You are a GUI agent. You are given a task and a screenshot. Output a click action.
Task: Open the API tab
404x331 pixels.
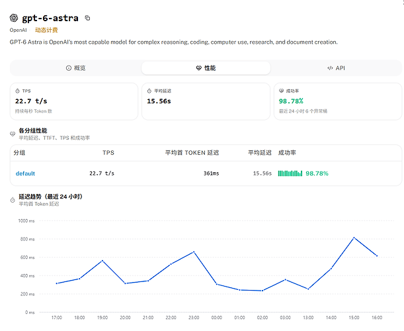point(336,68)
